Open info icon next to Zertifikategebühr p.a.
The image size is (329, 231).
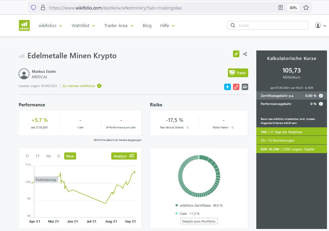[x=320, y=96]
